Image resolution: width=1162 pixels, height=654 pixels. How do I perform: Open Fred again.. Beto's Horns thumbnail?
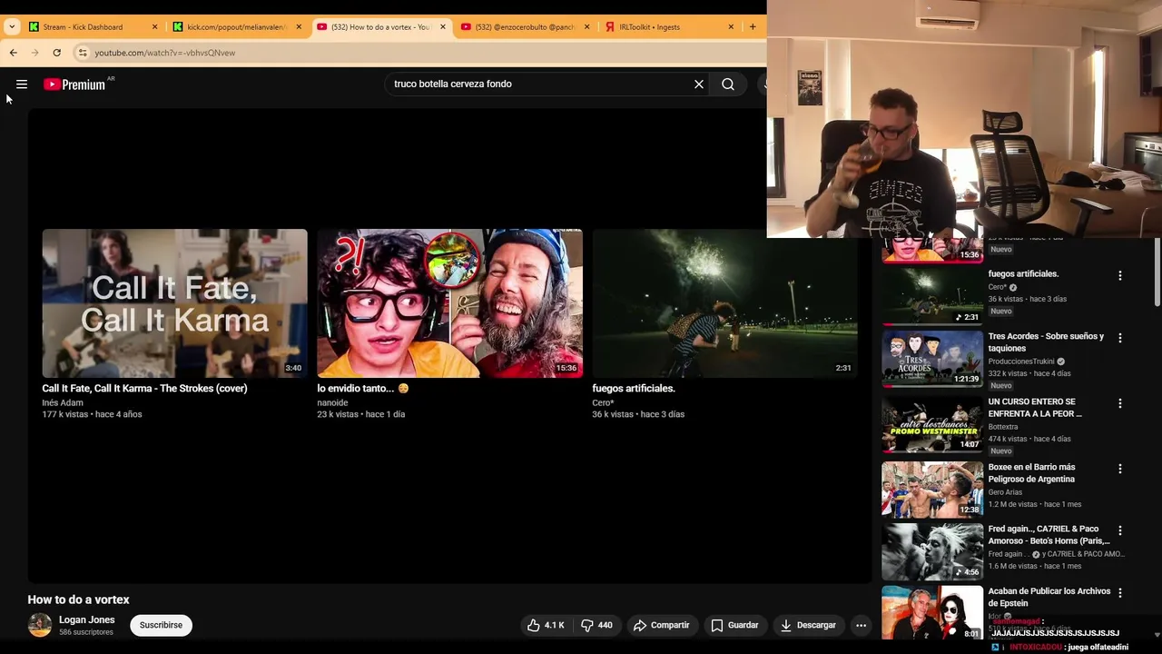[x=932, y=551]
